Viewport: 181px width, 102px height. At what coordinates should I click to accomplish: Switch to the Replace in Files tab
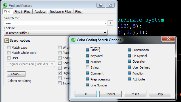[60, 12]
